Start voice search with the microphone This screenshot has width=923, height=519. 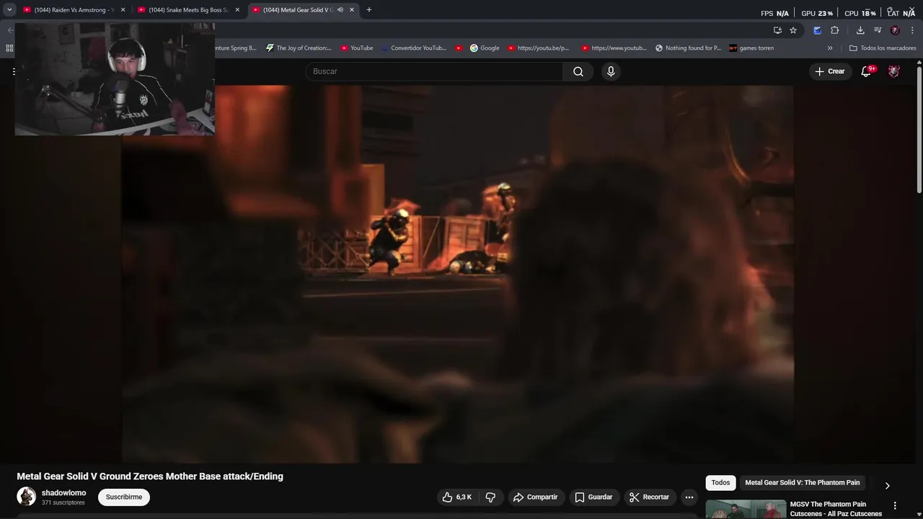(611, 71)
